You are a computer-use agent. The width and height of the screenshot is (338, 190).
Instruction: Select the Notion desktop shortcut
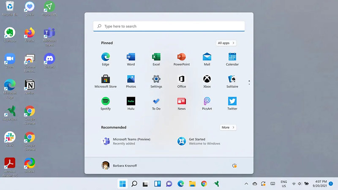30,87
